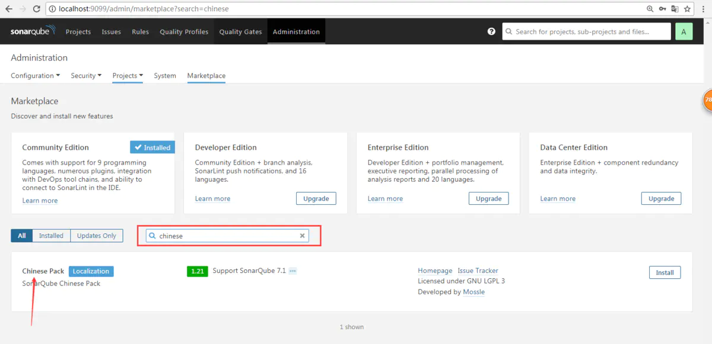The height and width of the screenshot is (344, 712).
Task: Open the zoom magnifier icon in address bar
Action: (x=650, y=9)
